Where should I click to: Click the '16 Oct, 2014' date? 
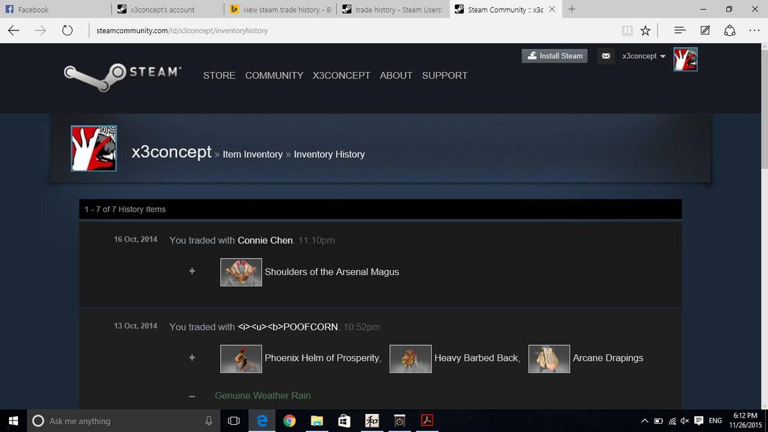(x=136, y=239)
